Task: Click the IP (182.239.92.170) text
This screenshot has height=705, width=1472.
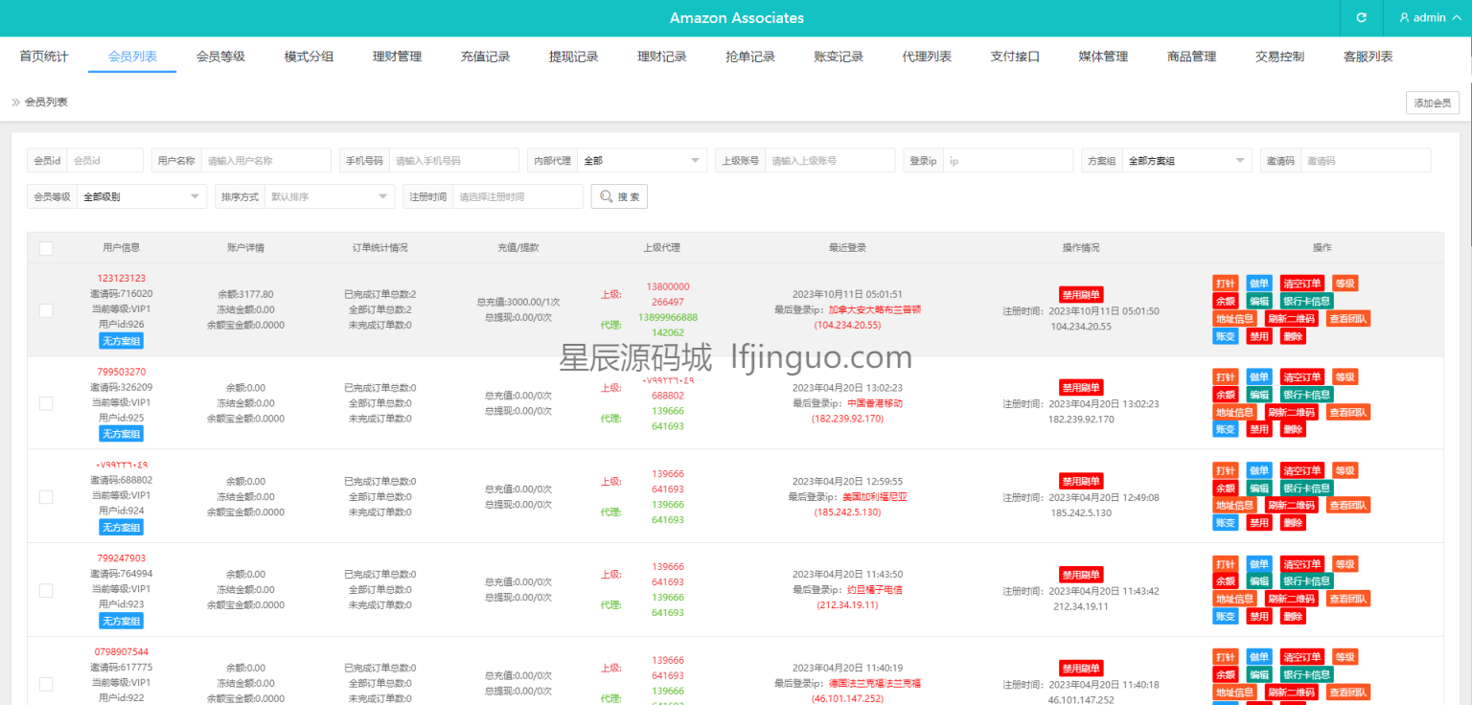Action: coord(847,419)
